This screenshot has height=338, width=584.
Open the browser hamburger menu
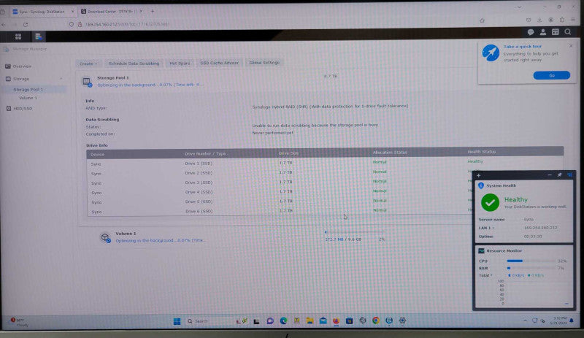tap(573, 20)
